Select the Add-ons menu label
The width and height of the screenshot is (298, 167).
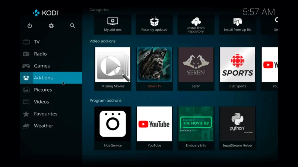point(43,78)
